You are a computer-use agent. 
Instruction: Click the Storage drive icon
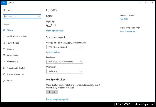pos(4,49)
